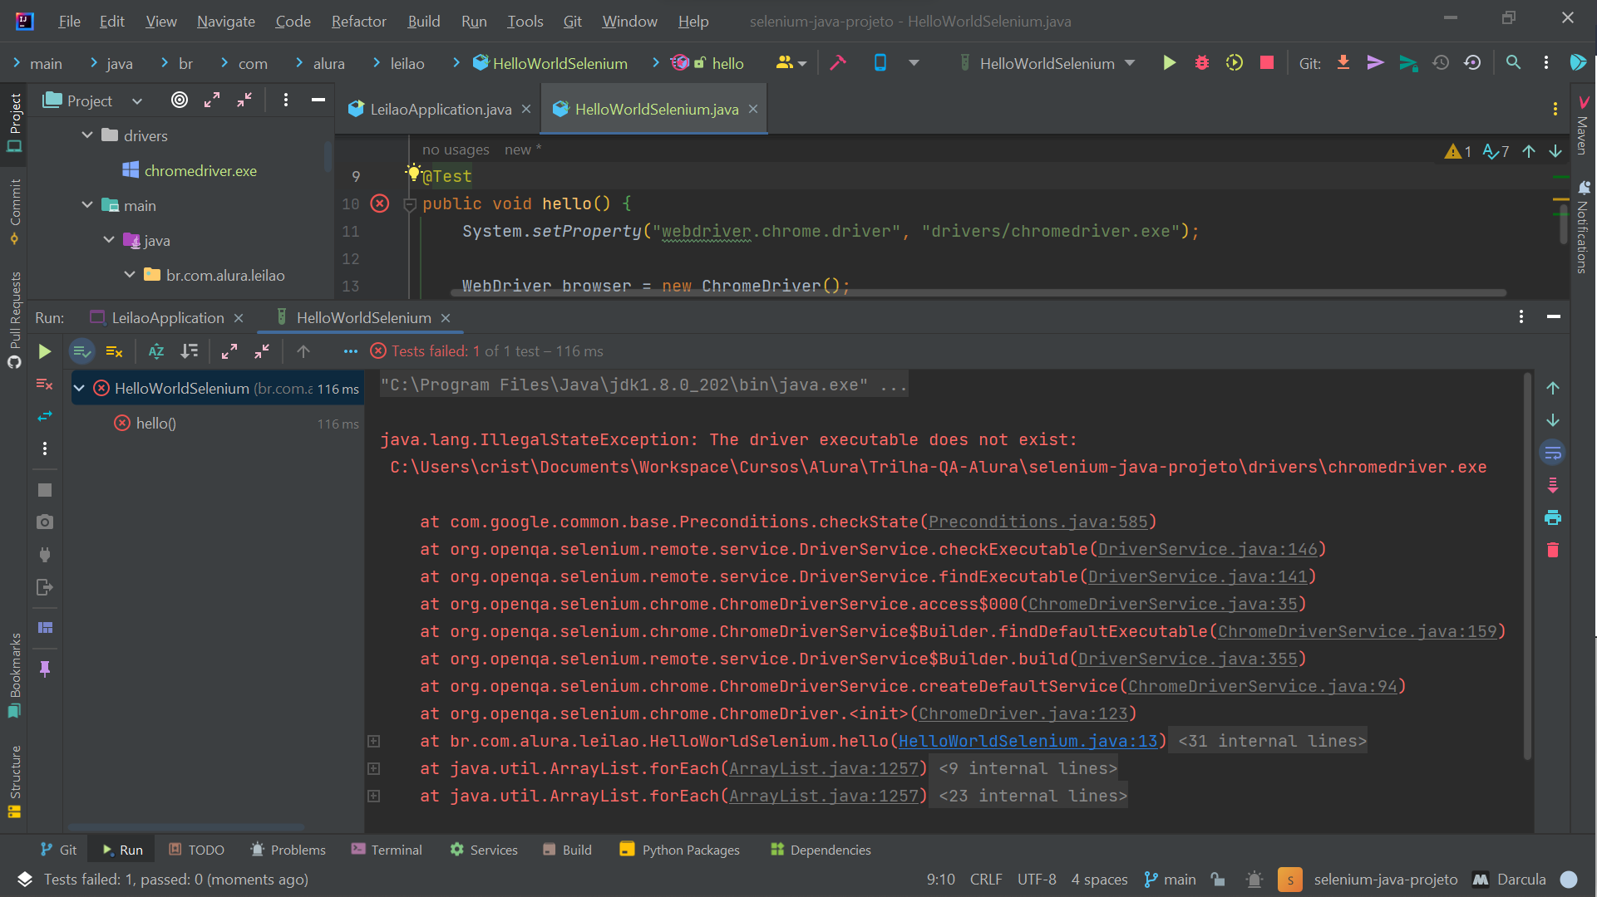Toggle auto-test icon in Run sidebar

pyautogui.click(x=45, y=416)
